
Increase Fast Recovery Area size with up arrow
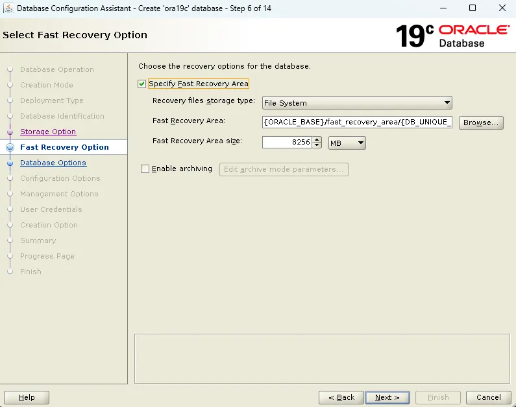(x=317, y=139)
